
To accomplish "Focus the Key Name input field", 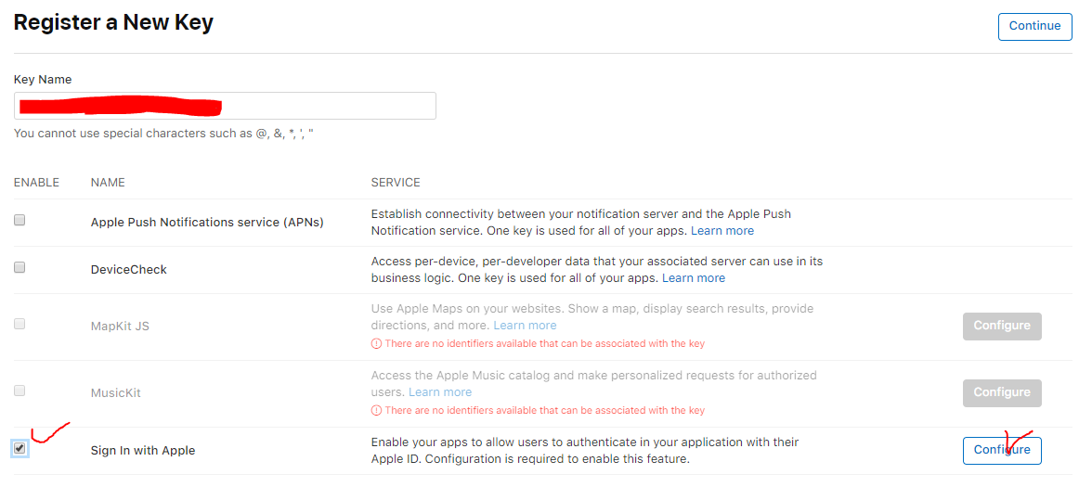I will pos(225,106).
